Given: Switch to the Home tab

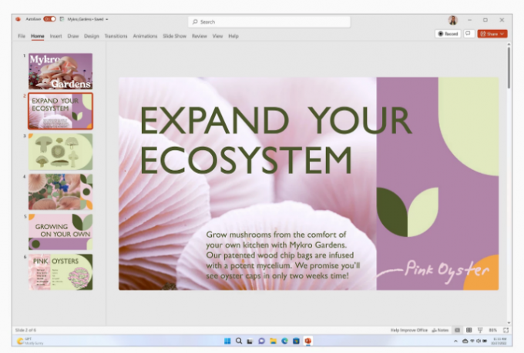Looking at the screenshot, I should (38, 36).
